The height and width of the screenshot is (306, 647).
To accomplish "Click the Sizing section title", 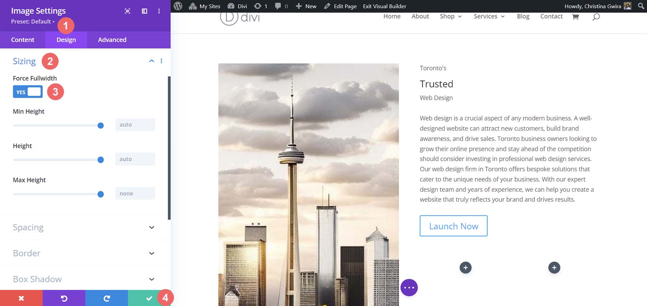I will click(x=24, y=61).
